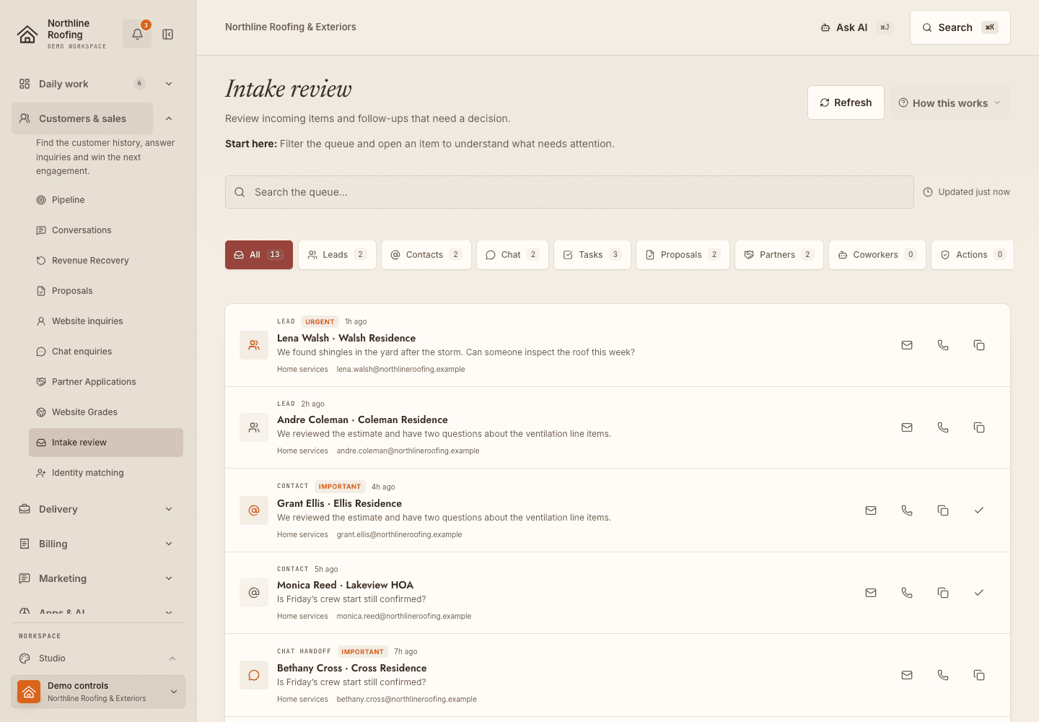This screenshot has height=722, width=1039.
Task: Open Demo controls workspace dropdown
Action: [x=98, y=692]
